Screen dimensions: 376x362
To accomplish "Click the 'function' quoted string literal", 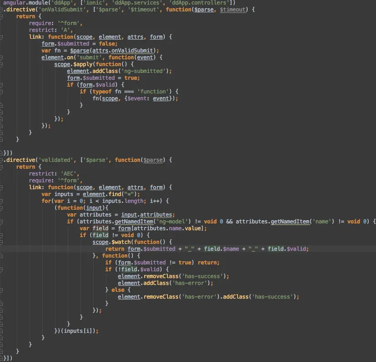I will [x=153, y=92].
